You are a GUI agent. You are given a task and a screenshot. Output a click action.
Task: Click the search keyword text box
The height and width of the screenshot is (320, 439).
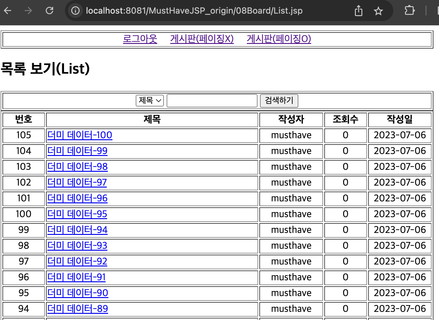[x=212, y=101]
